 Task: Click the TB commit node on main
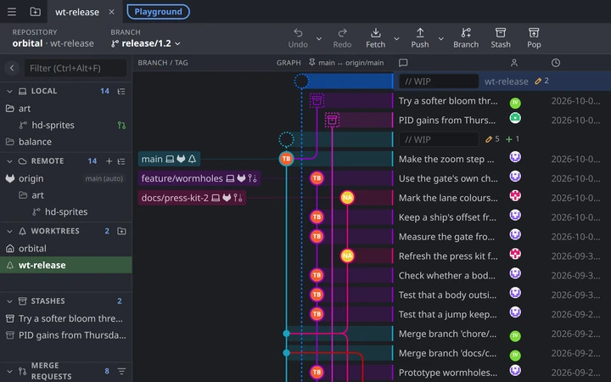coord(287,159)
